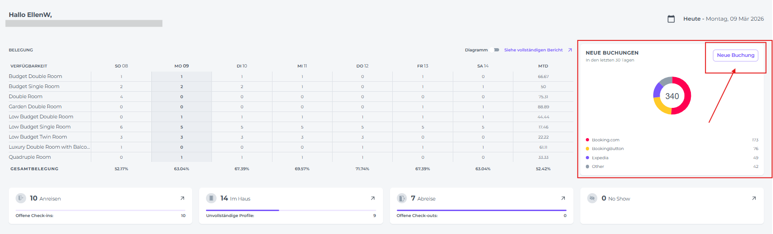Select the SA 14 column header
The height and width of the screenshot is (234, 773).
(483, 66)
